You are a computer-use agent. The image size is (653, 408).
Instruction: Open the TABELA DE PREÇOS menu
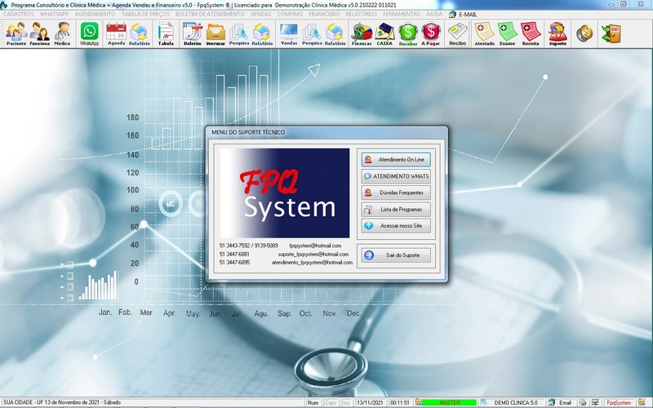pyautogui.click(x=145, y=14)
